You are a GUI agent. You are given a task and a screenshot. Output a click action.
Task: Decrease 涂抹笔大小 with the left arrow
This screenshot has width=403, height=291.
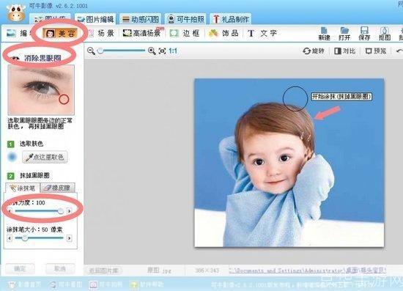(10, 238)
